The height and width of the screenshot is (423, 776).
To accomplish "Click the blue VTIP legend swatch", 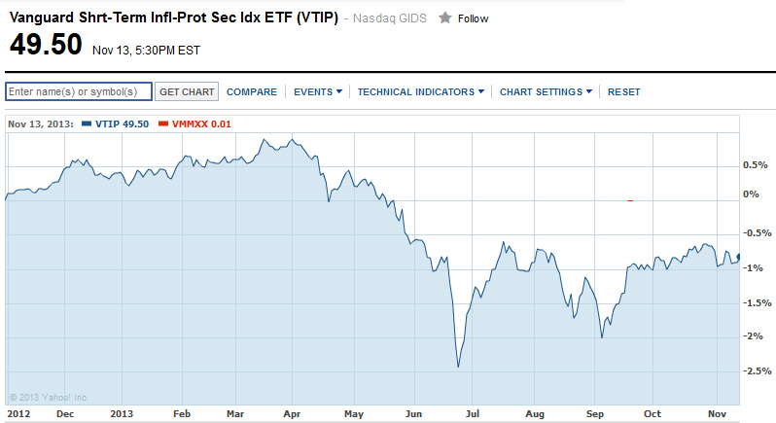I will click(87, 123).
